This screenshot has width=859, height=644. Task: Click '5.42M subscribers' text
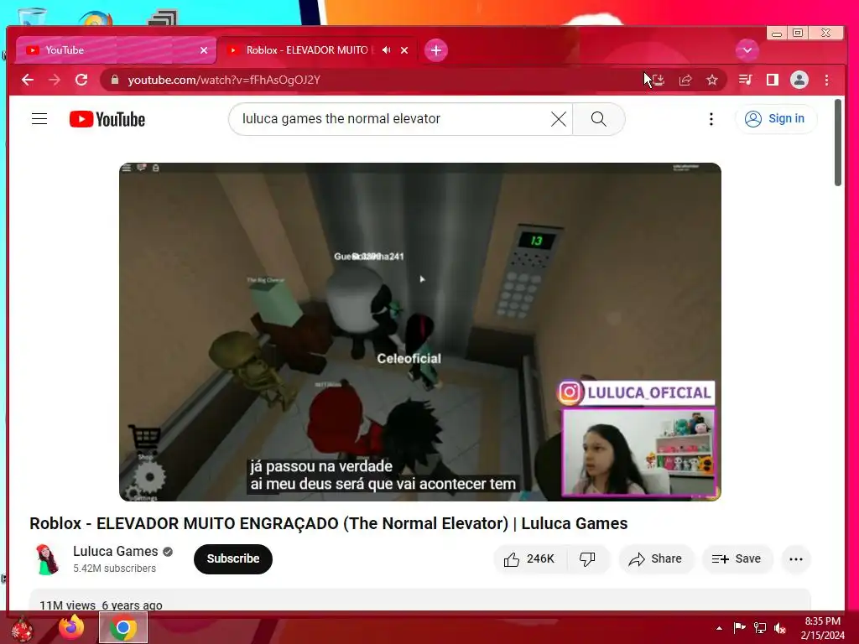[x=114, y=569]
